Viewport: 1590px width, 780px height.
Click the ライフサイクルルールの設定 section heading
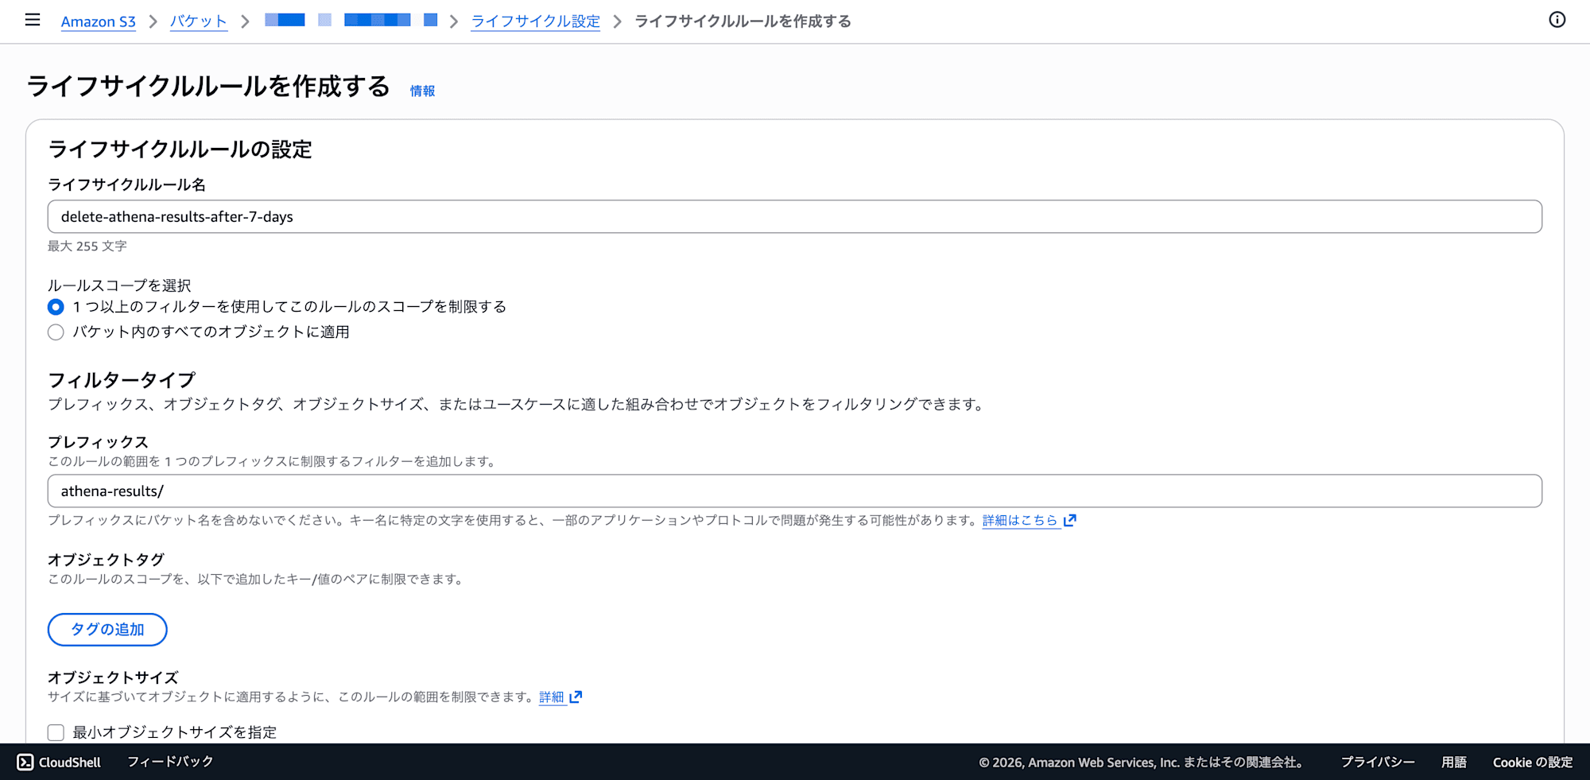[x=180, y=149]
